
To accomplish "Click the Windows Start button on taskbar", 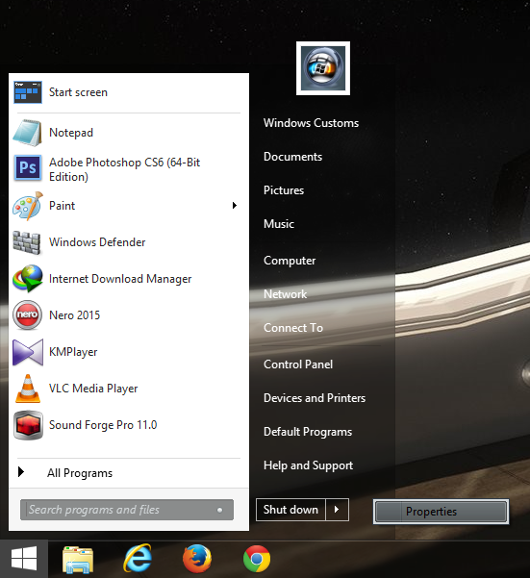I will [x=24, y=559].
